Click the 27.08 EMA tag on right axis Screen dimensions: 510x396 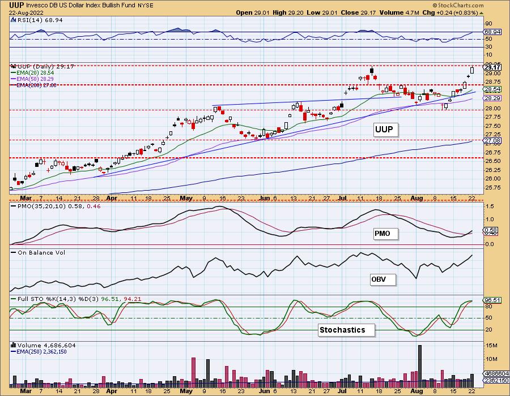tap(492, 140)
